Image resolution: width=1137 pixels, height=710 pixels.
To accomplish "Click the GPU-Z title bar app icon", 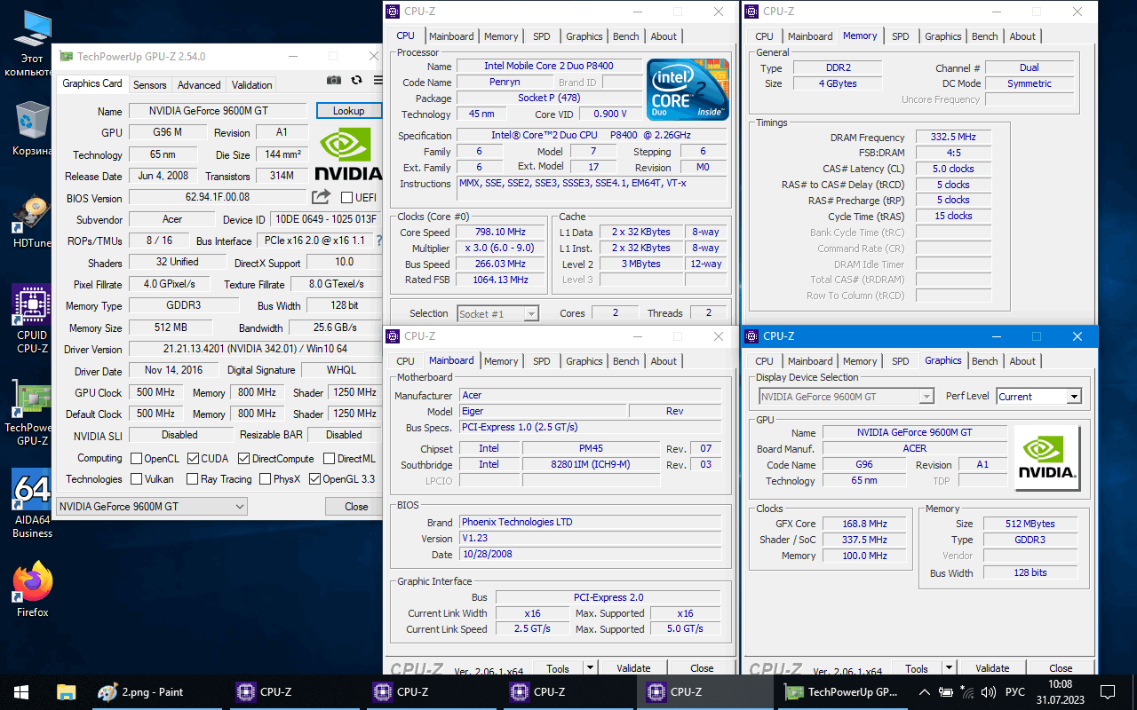I will (x=67, y=56).
